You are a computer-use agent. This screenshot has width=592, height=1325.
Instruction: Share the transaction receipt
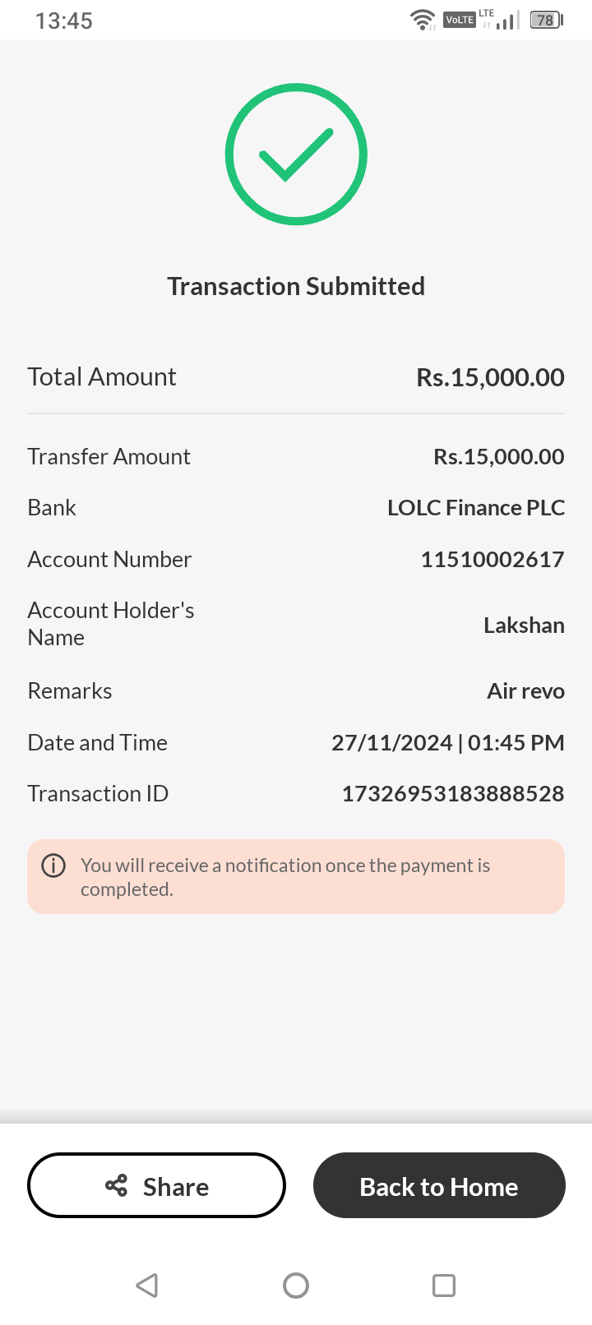pos(157,1185)
